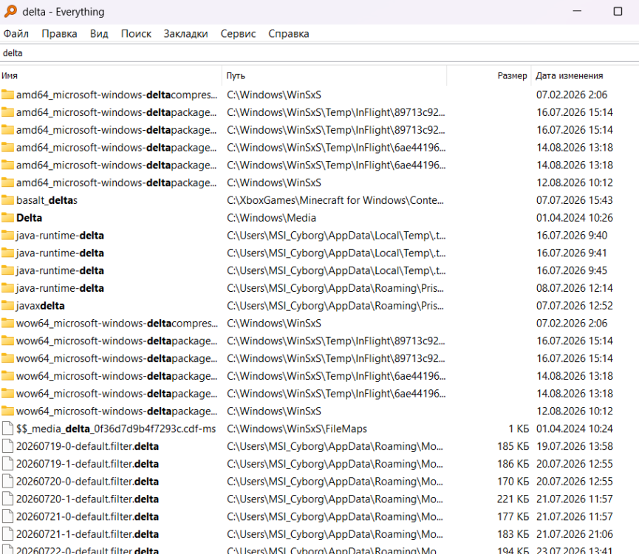Select 20260719-0-default.filter.delta file name

tap(88, 446)
